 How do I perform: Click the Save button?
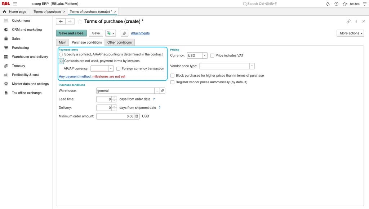coord(96,33)
